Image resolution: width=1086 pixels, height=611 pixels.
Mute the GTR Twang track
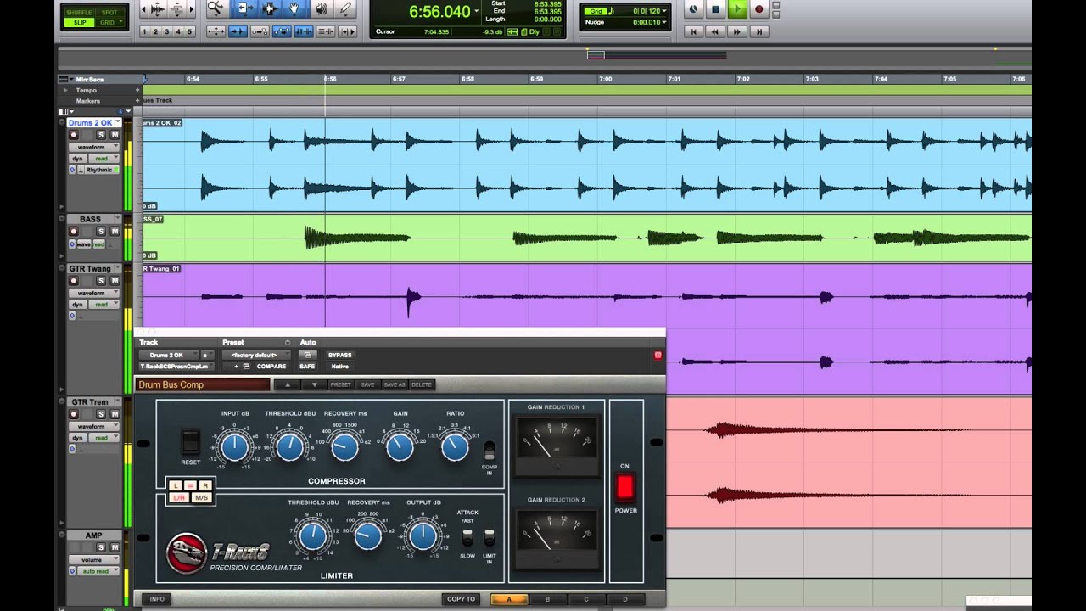[x=115, y=281]
